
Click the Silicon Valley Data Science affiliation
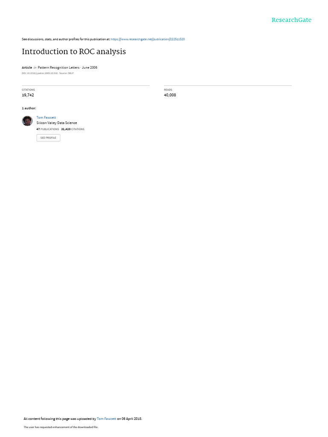tap(57, 123)
